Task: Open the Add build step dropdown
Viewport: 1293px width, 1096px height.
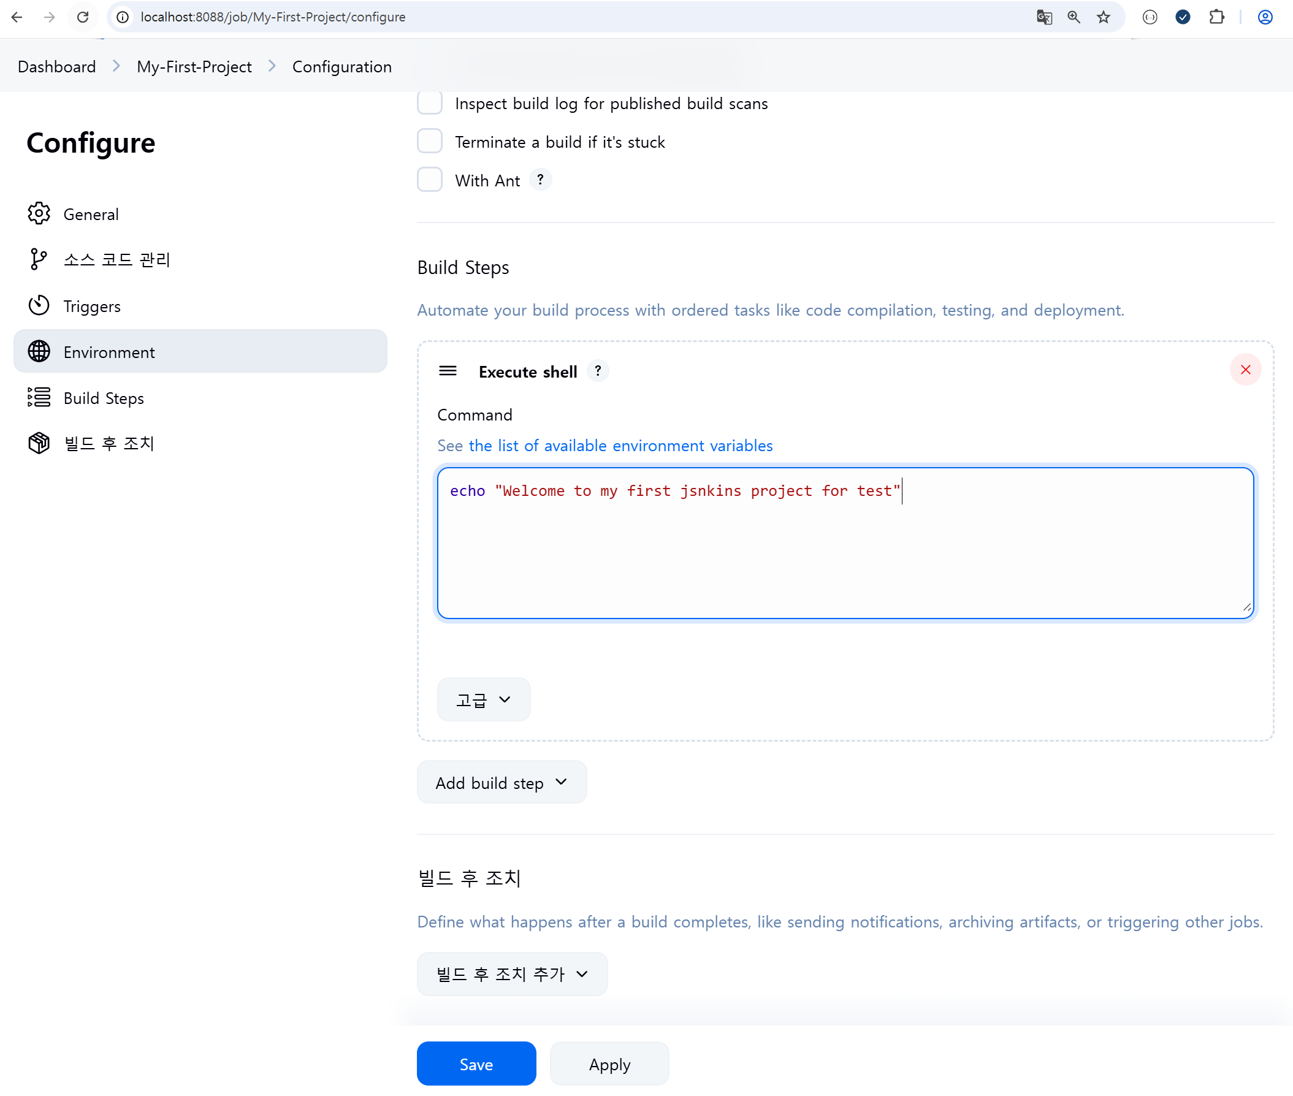Action: click(502, 782)
